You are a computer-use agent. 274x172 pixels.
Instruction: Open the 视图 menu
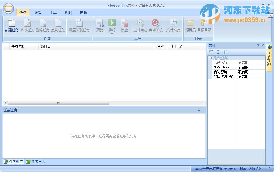pyautogui.click(x=68, y=12)
